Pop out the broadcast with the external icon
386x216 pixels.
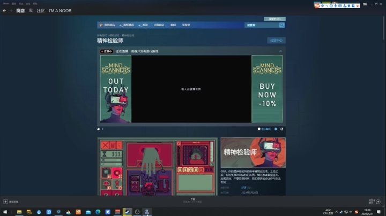pos(282,129)
